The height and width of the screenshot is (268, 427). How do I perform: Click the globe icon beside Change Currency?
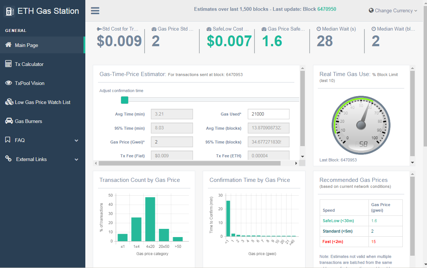371,10
